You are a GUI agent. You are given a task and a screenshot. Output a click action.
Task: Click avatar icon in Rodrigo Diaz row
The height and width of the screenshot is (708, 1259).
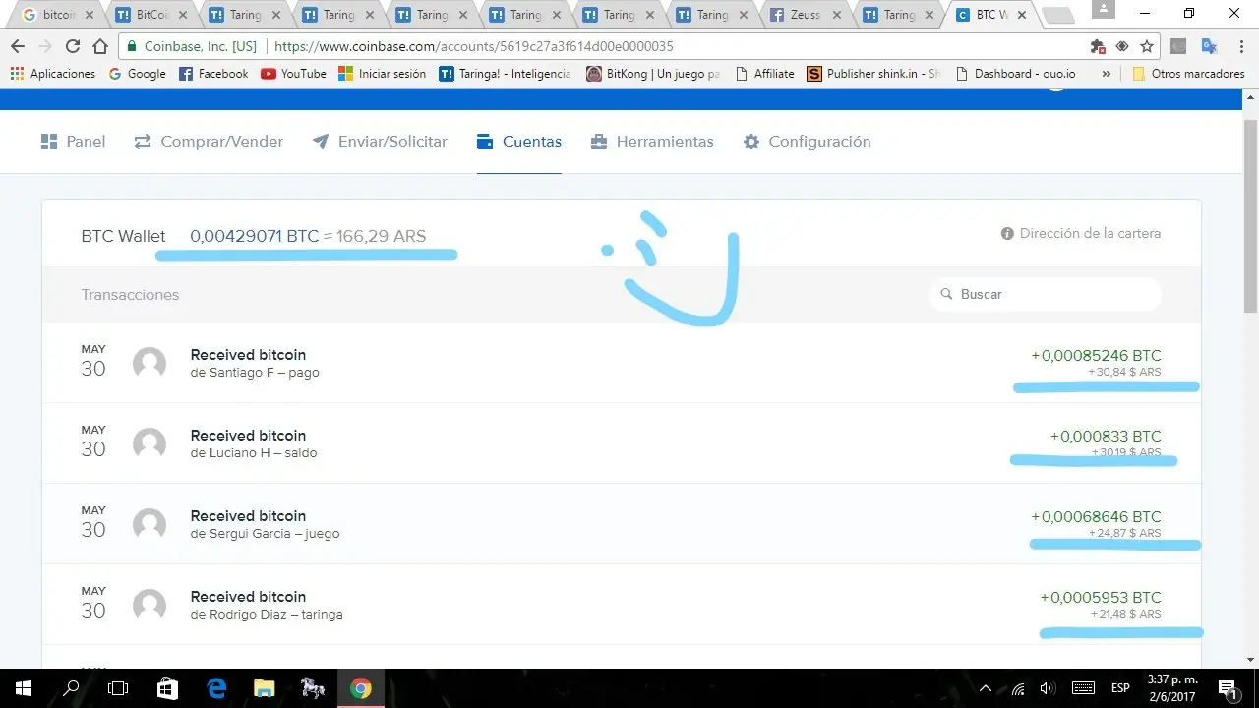click(x=150, y=605)
